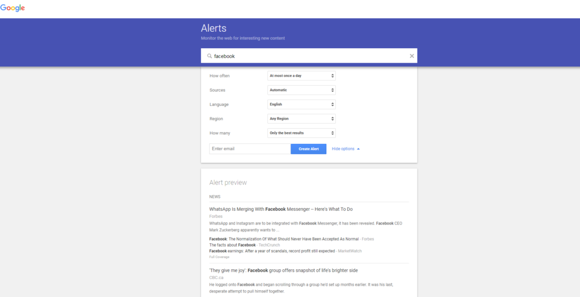This screenshot has height=297, width=580.
Task: Click the Alerts page heading
Action: (x=214, y=28)
